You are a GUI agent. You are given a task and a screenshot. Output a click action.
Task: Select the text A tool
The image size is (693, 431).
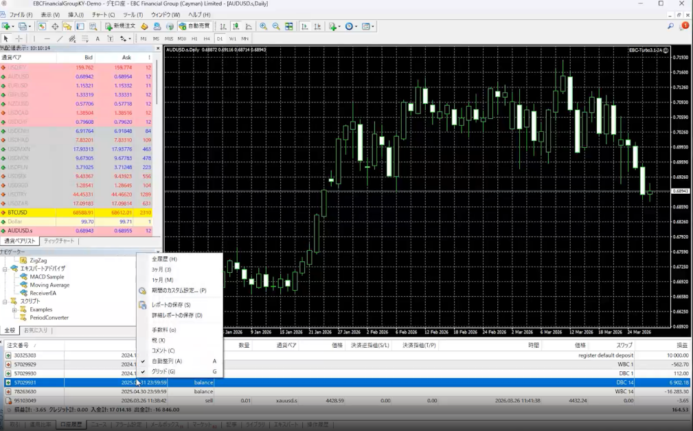(x=98, y=39)
